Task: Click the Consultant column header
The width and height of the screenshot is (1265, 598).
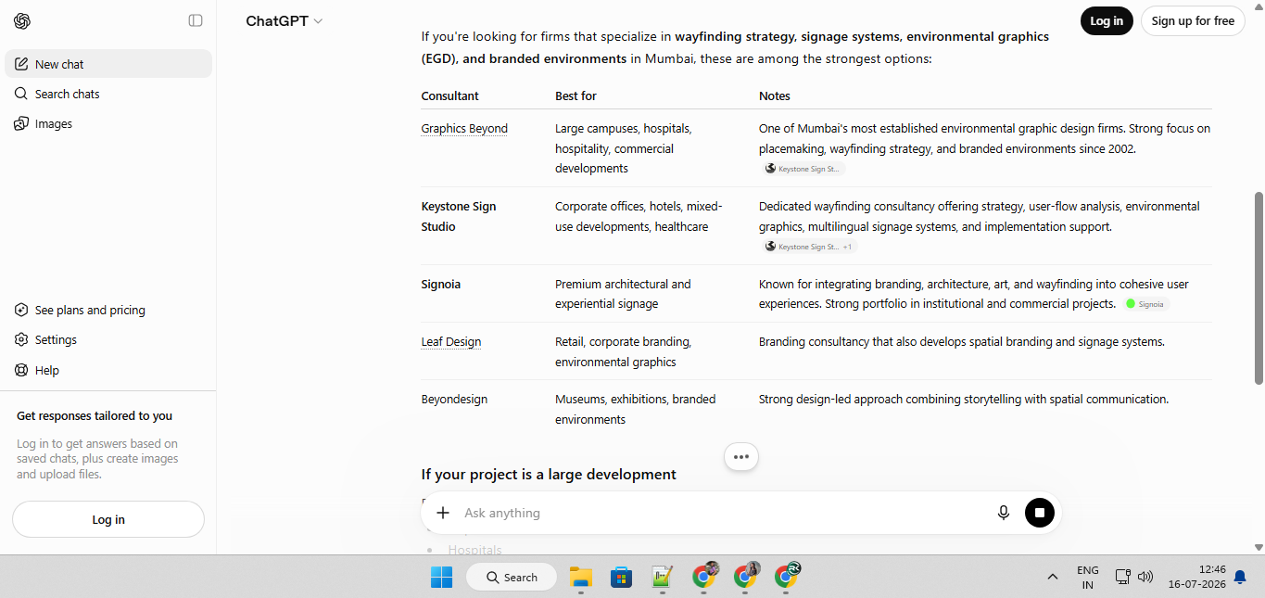Action: 450,96
